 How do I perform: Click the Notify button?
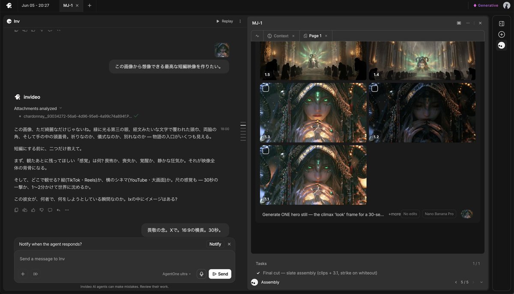pyautogui.click(x=215, y=244)
